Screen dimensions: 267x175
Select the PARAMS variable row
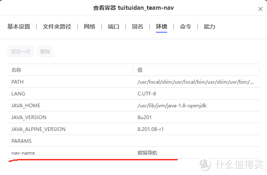(x=133, y=141)
